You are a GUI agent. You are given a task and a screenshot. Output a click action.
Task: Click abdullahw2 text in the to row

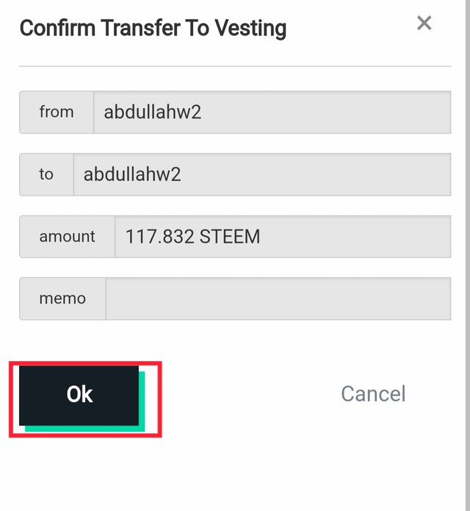[132, 174]
